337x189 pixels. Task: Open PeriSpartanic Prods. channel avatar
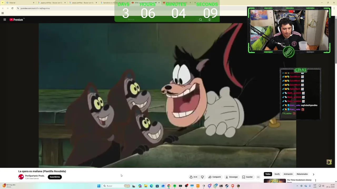pos(21,177)
